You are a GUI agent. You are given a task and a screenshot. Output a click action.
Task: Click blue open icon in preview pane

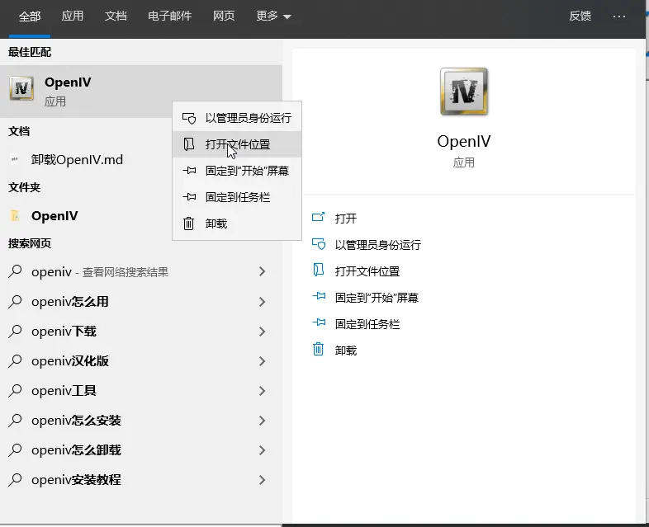click(318, 217)
